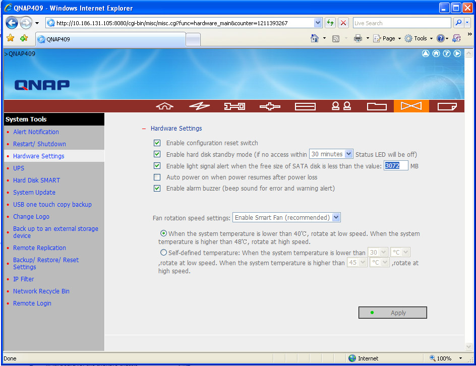The width and height of the screenshot is (476, 366).
Task: Open the 30 minutes standby dropdown
Action: coord(331,154)
